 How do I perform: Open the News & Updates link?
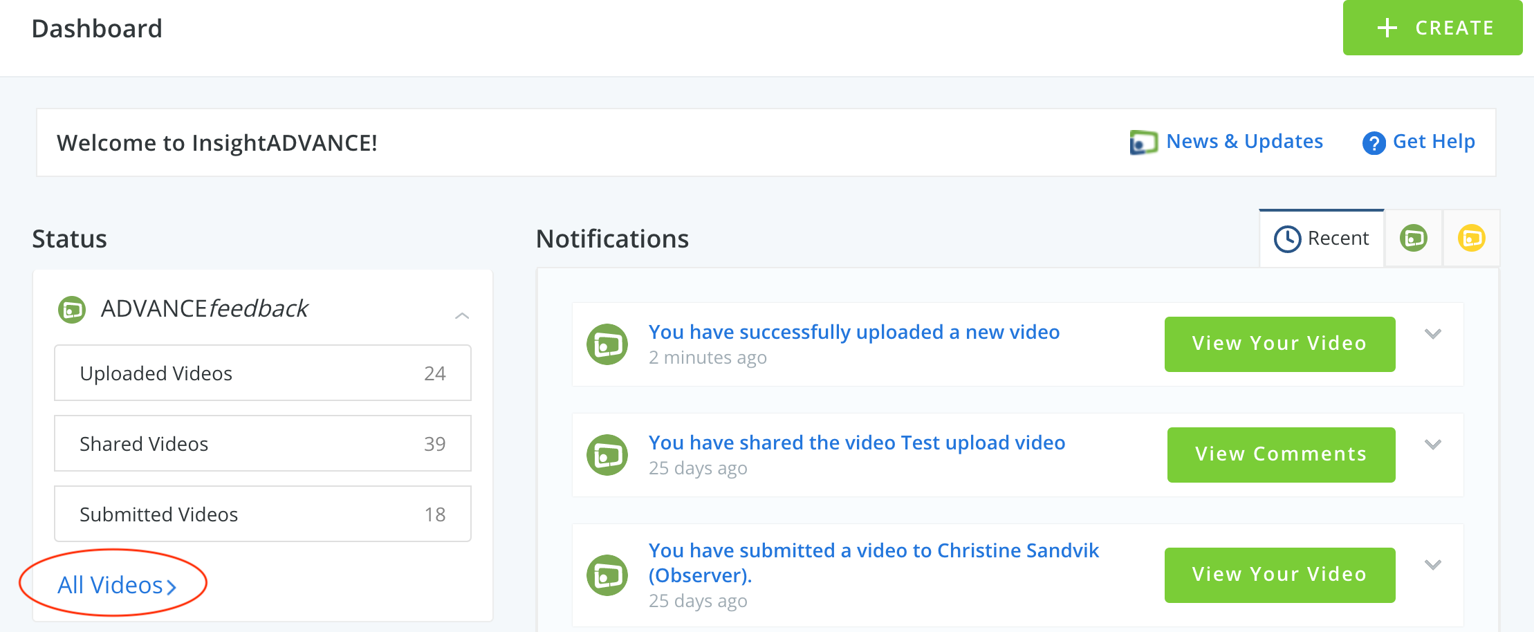(x=1244, y=141)
